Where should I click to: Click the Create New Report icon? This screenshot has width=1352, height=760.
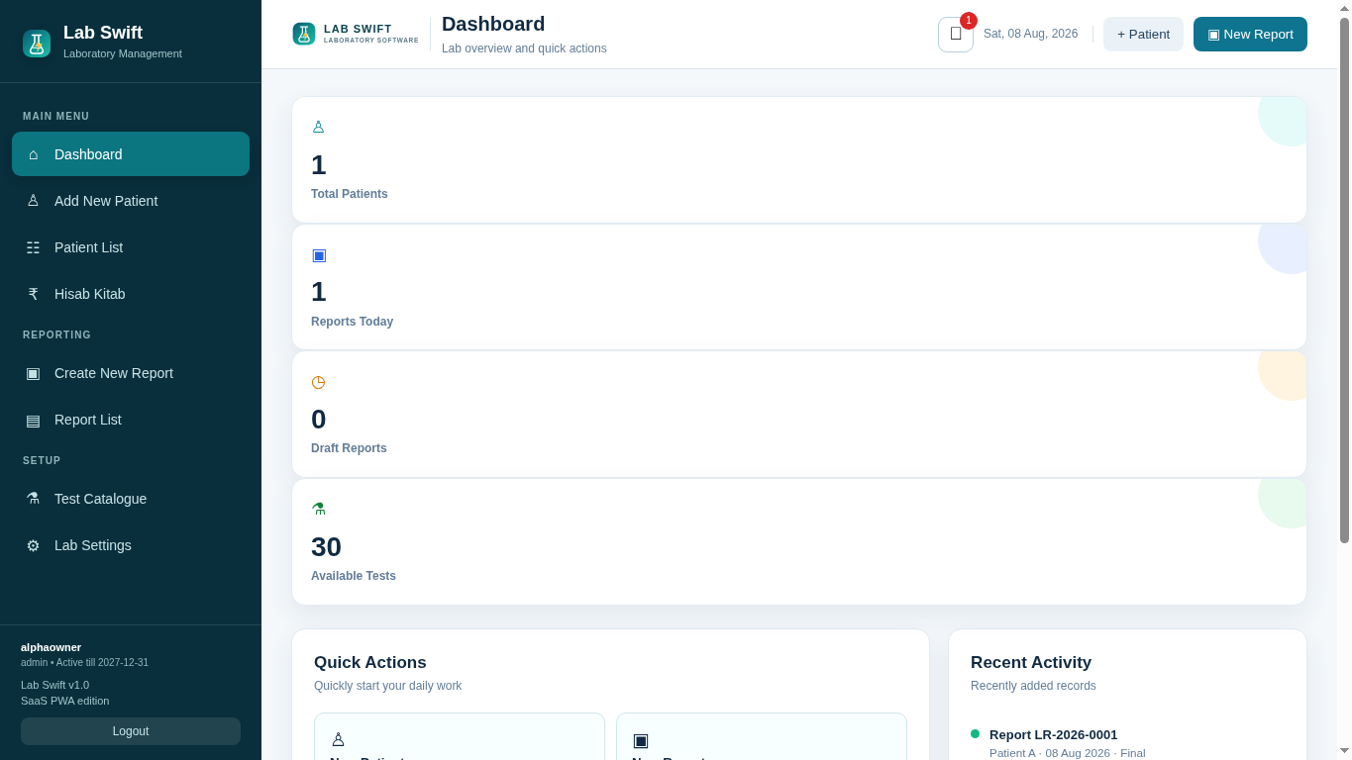click(x=33, y=373)
